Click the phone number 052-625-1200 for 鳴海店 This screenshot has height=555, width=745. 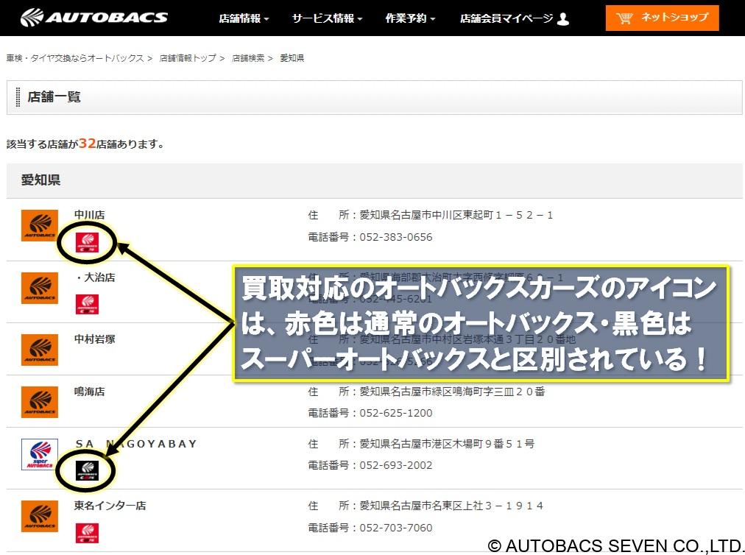[396, 414]
